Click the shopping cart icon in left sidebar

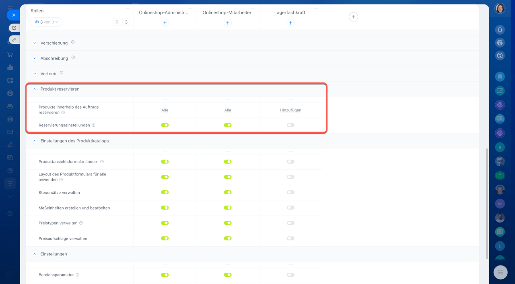click(10, 55)
